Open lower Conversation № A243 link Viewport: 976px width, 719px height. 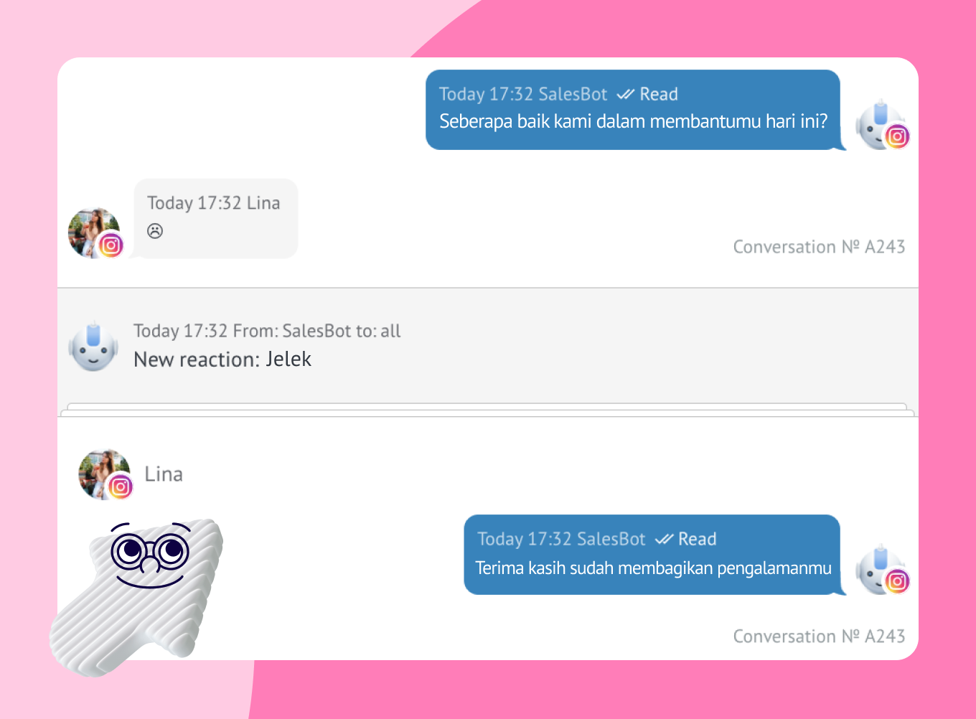[x=819, y=636]
